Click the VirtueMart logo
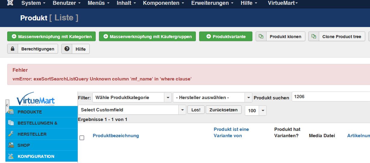This screenshot has height=163, width=370. [x=35, y=99]
